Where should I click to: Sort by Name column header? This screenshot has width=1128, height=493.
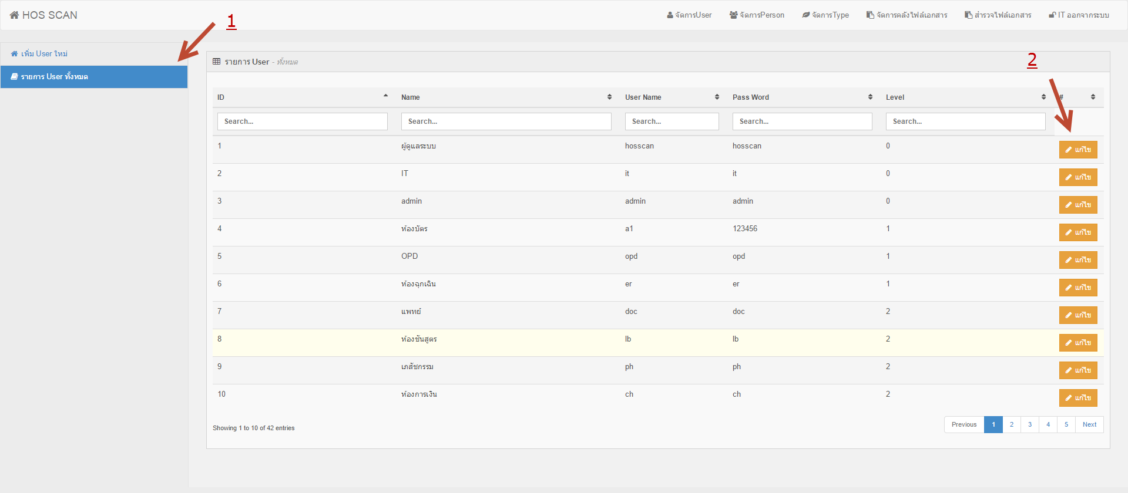(x=505, y=97)
